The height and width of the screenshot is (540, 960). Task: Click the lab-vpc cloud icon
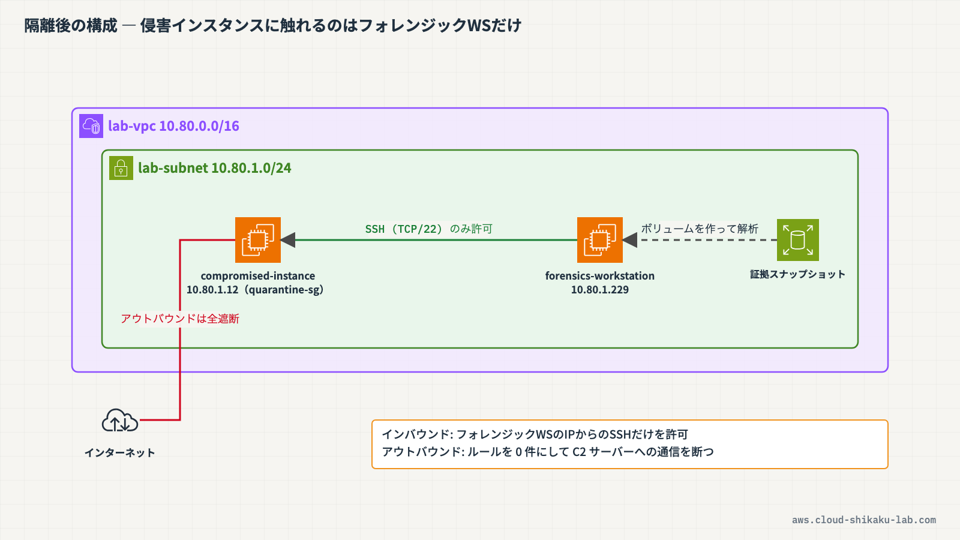pos(91,126)
